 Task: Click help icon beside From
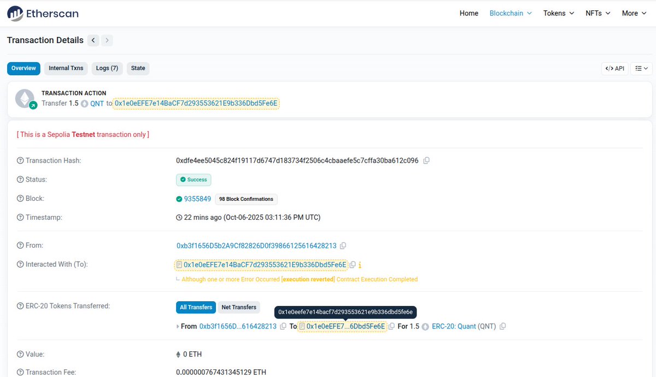pyautogui.click(x=20, y=246)
